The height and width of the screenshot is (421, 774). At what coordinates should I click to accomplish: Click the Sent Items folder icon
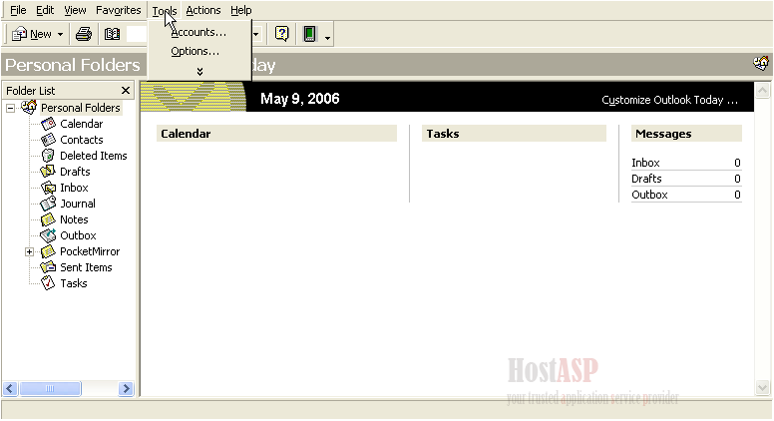coord(48,267)
